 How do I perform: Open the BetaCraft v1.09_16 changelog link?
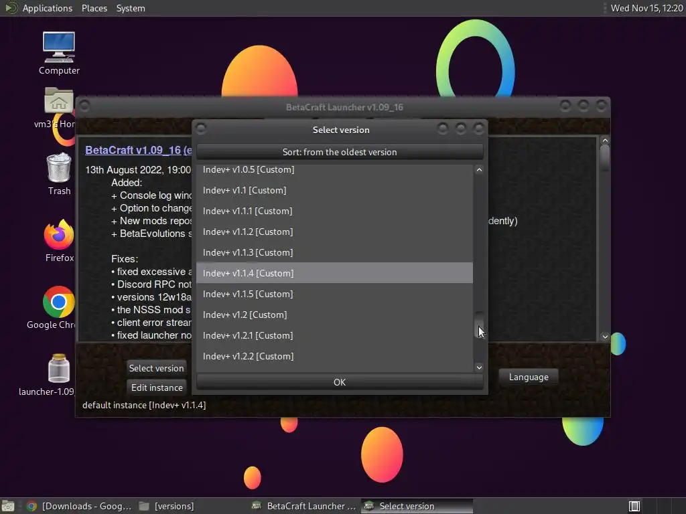click(138, 151)
